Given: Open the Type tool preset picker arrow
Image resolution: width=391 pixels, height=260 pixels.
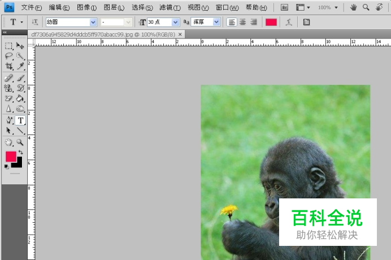Looking at the screenshot, I should tap(22, 22).
